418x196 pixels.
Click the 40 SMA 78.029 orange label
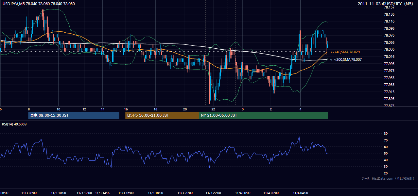coord(346,52)
